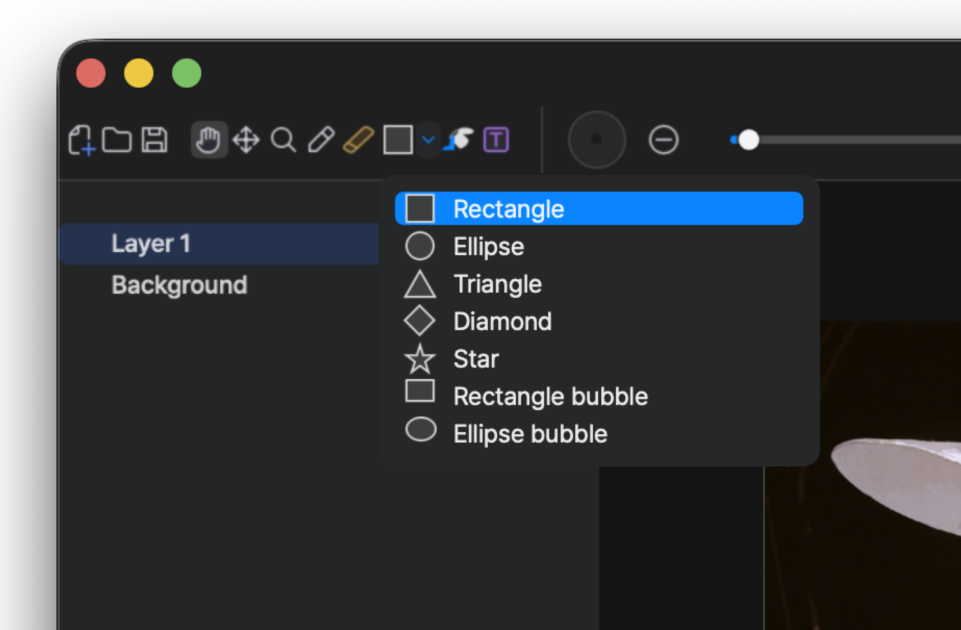Choose Triangle from the shape menu
Image resolution: width=961 pixels, height=630 pixels.
coord(599,284)
